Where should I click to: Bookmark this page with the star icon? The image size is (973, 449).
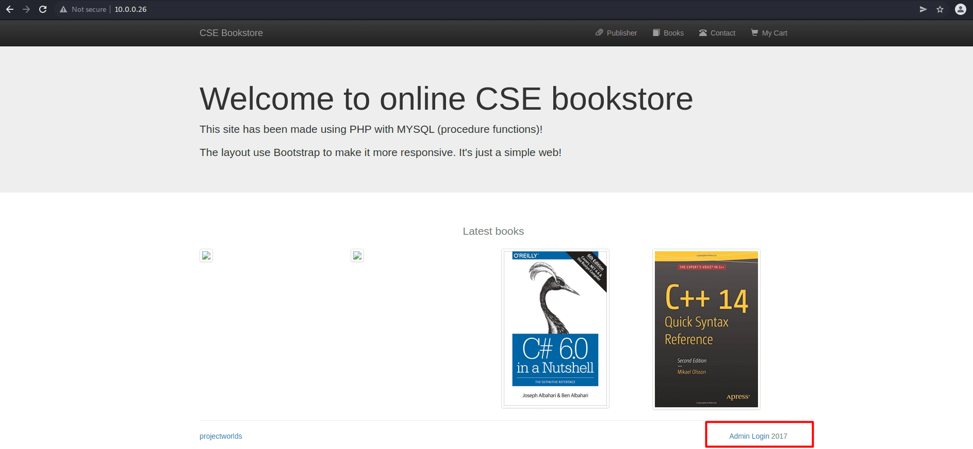click(940, 9)
